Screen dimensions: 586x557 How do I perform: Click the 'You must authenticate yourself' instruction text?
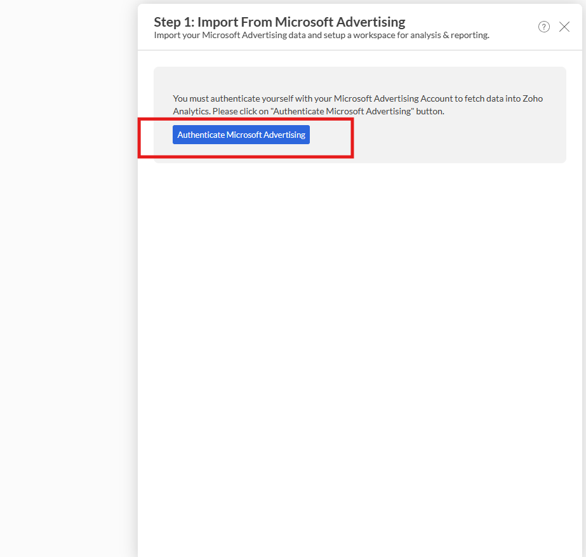[357, 105]
